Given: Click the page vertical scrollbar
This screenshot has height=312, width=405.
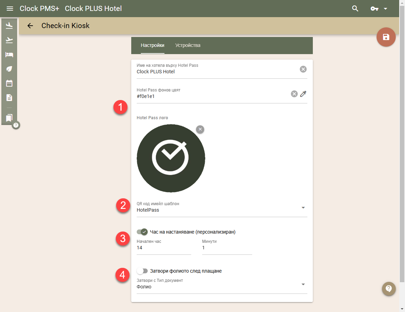Looking at the screenshot, I should click(402, 144).
